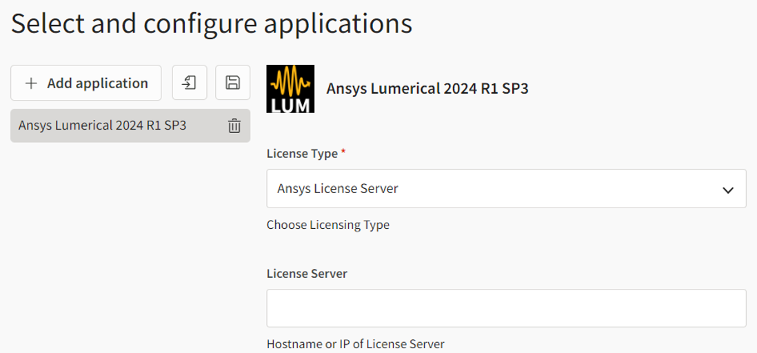Click the Ansys Lumerical 2024 R1 SP3 title

pos(427,89)
